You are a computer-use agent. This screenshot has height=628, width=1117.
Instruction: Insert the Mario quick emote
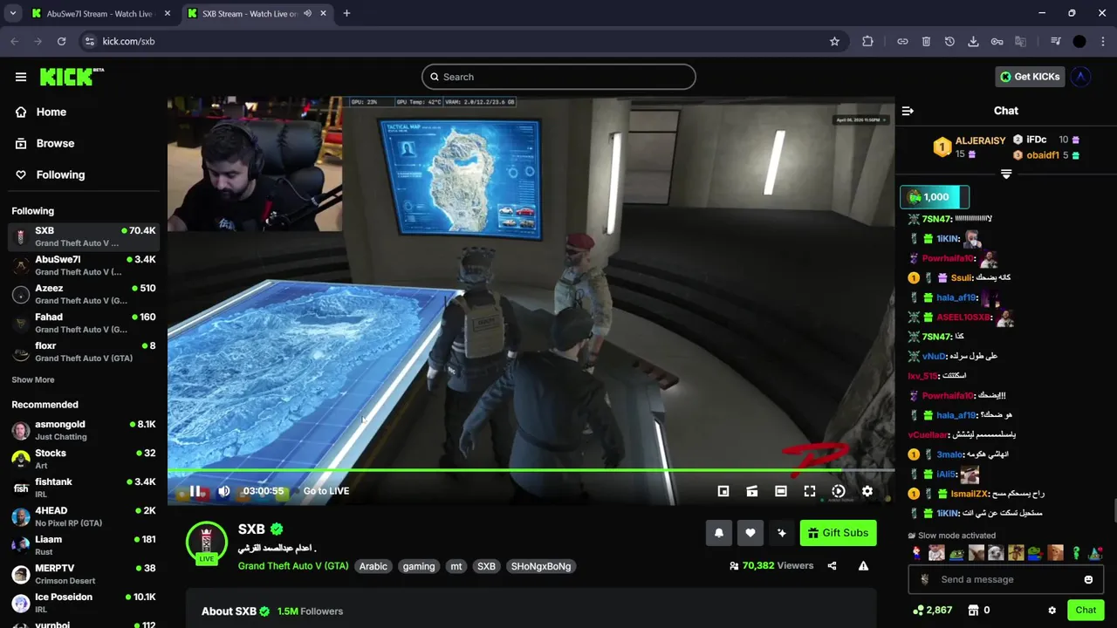pos(917,553)
